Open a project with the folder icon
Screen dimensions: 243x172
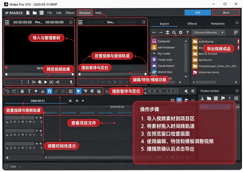coord(35,13)
